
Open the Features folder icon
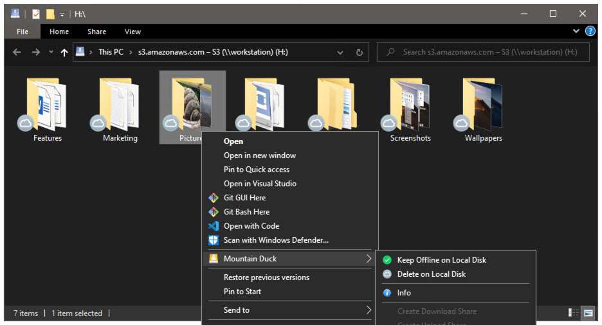click(47, 104)
